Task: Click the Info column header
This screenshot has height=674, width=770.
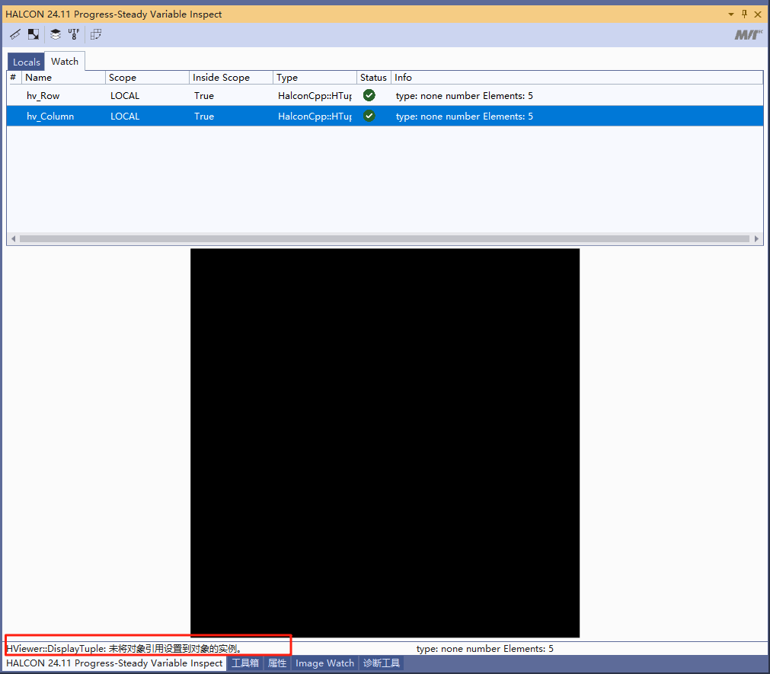Action: click(x=577, y=78)
